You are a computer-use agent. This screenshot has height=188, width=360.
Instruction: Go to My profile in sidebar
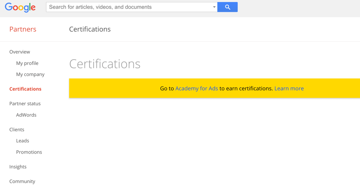point(27,63)
